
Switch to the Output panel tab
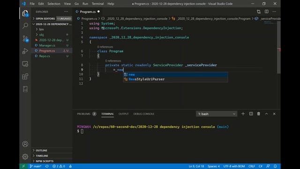[123, 114]
